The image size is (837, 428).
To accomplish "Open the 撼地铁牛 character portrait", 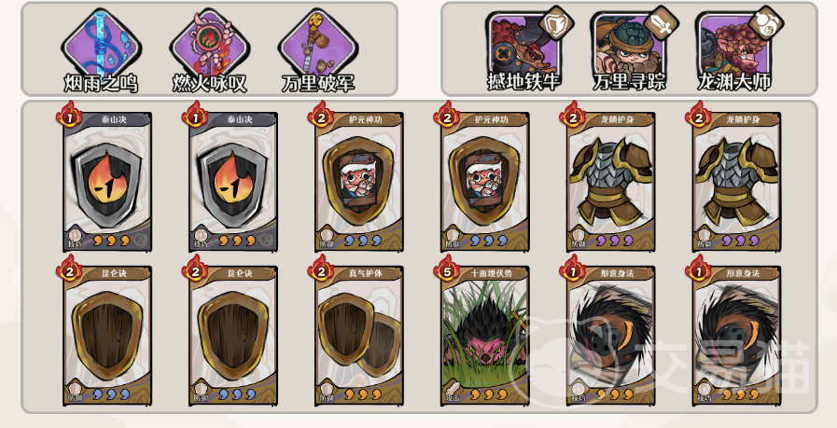I will click(523, 46).
